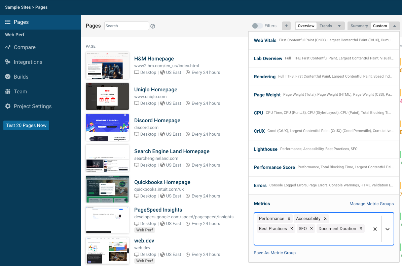Remove the Document Duration metric chip
The height and width of the screenshot is (266, 402).
[x=361, y=229]
